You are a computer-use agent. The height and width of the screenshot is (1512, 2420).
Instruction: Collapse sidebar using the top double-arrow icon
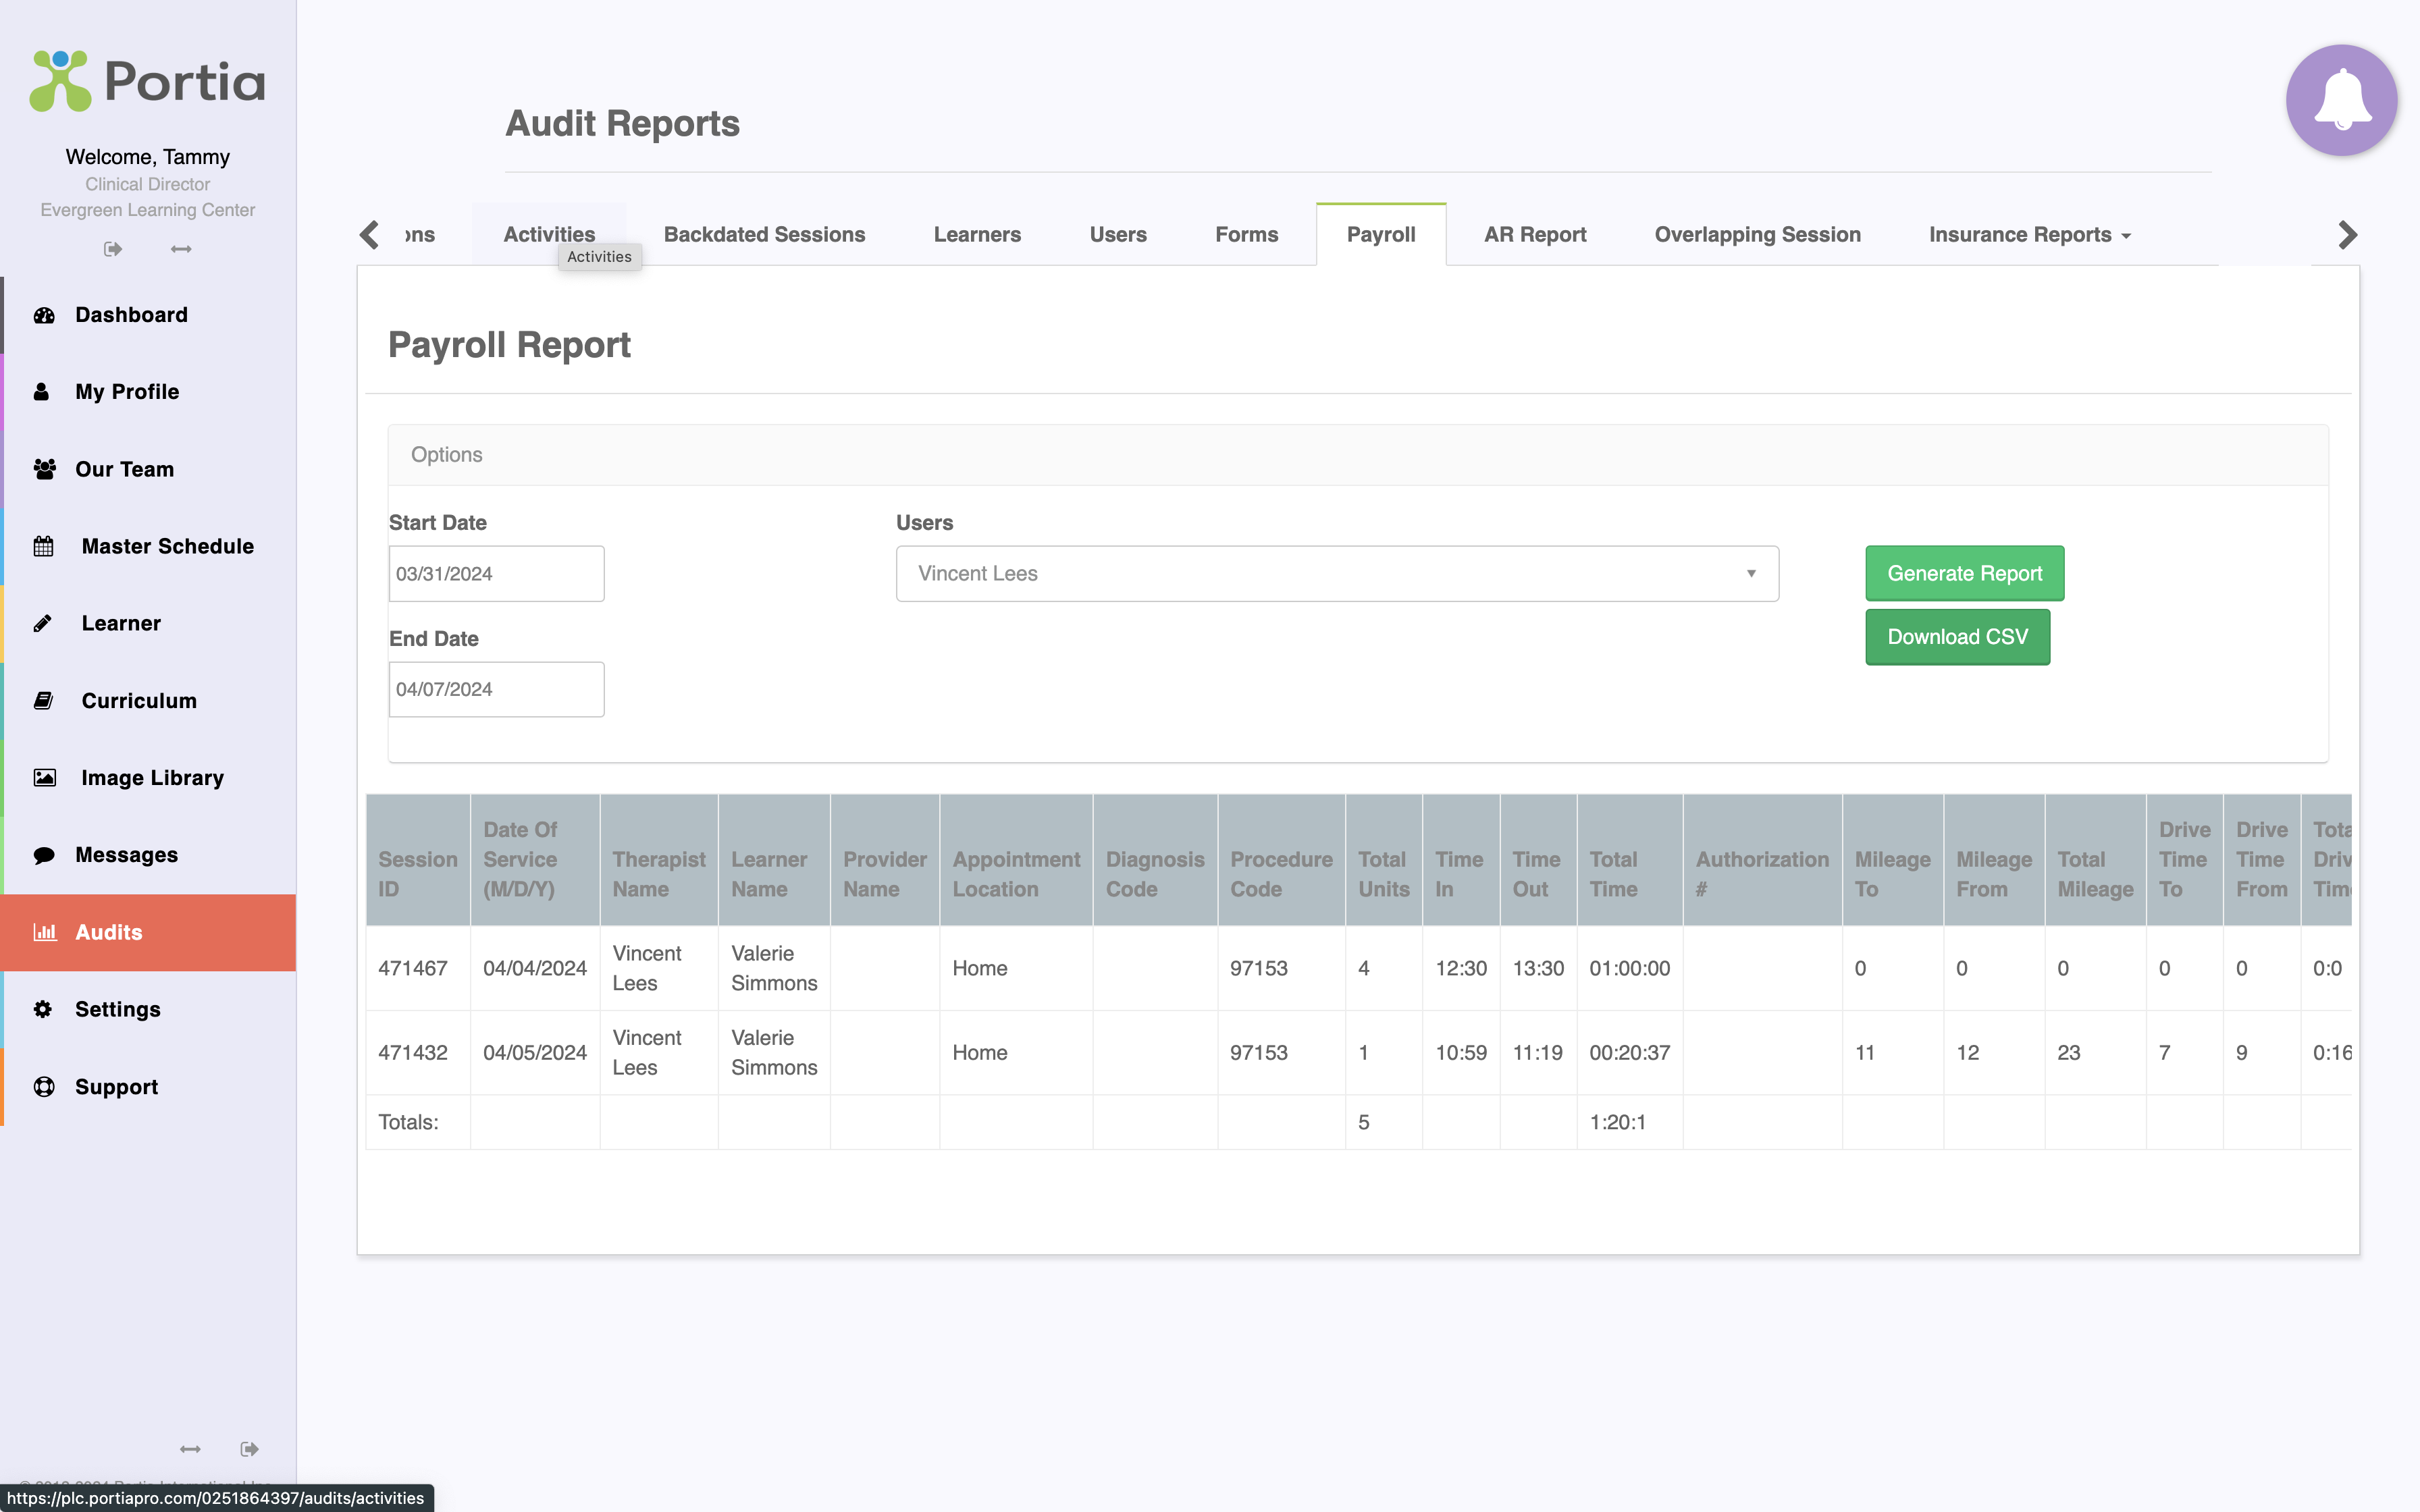tap(181, 249)
